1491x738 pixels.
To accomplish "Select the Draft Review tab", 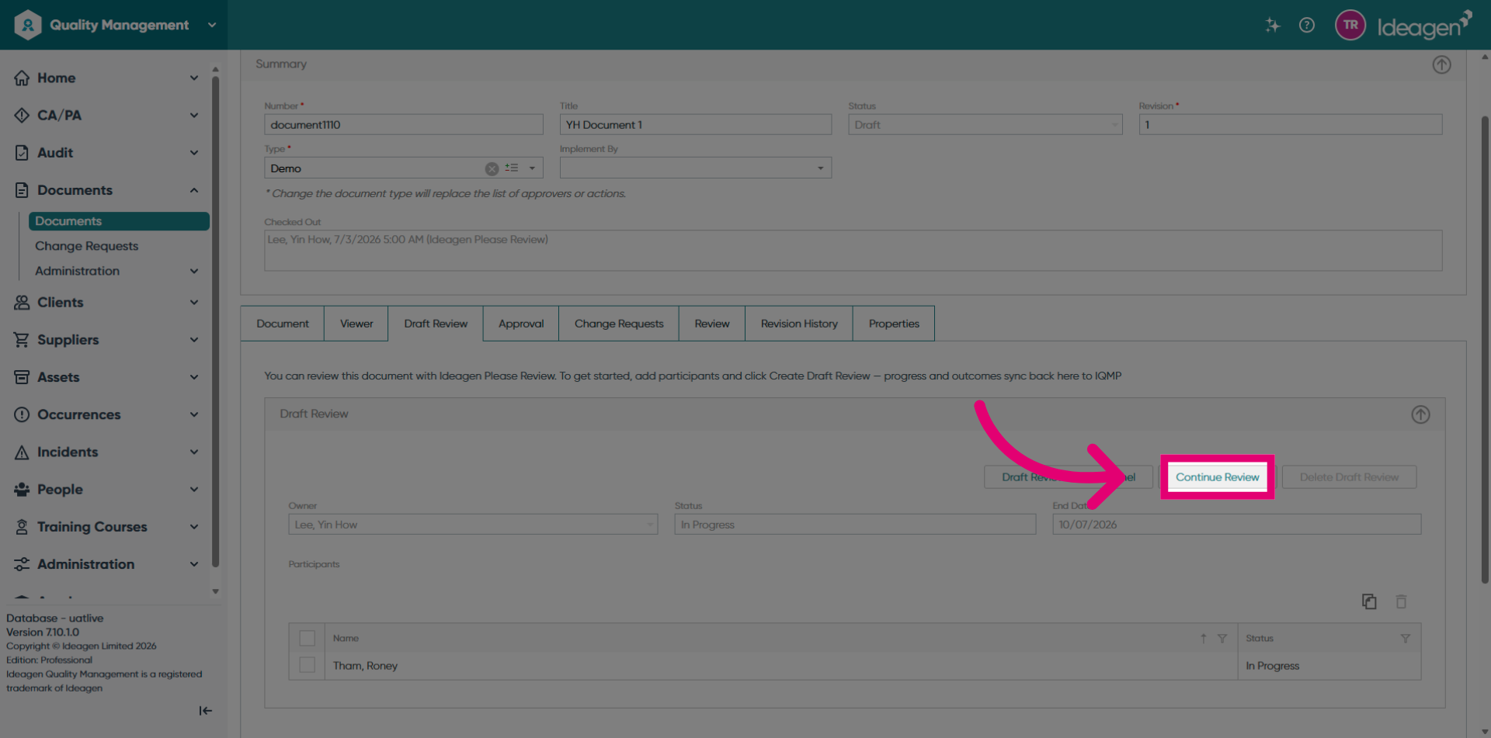I will point(436,324).
